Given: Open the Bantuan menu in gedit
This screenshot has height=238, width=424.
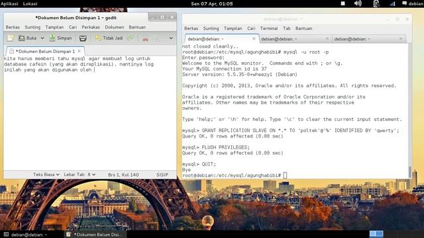Looking at the screenshot, I should [137, 27].
